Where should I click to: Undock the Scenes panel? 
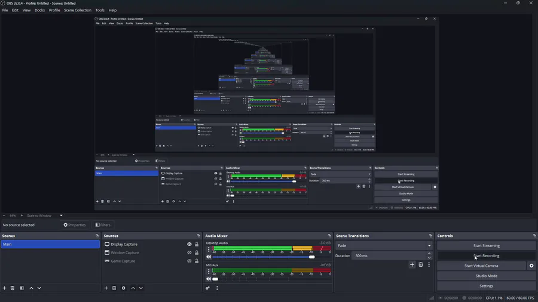pyautogui.click(x=97, y=236)
